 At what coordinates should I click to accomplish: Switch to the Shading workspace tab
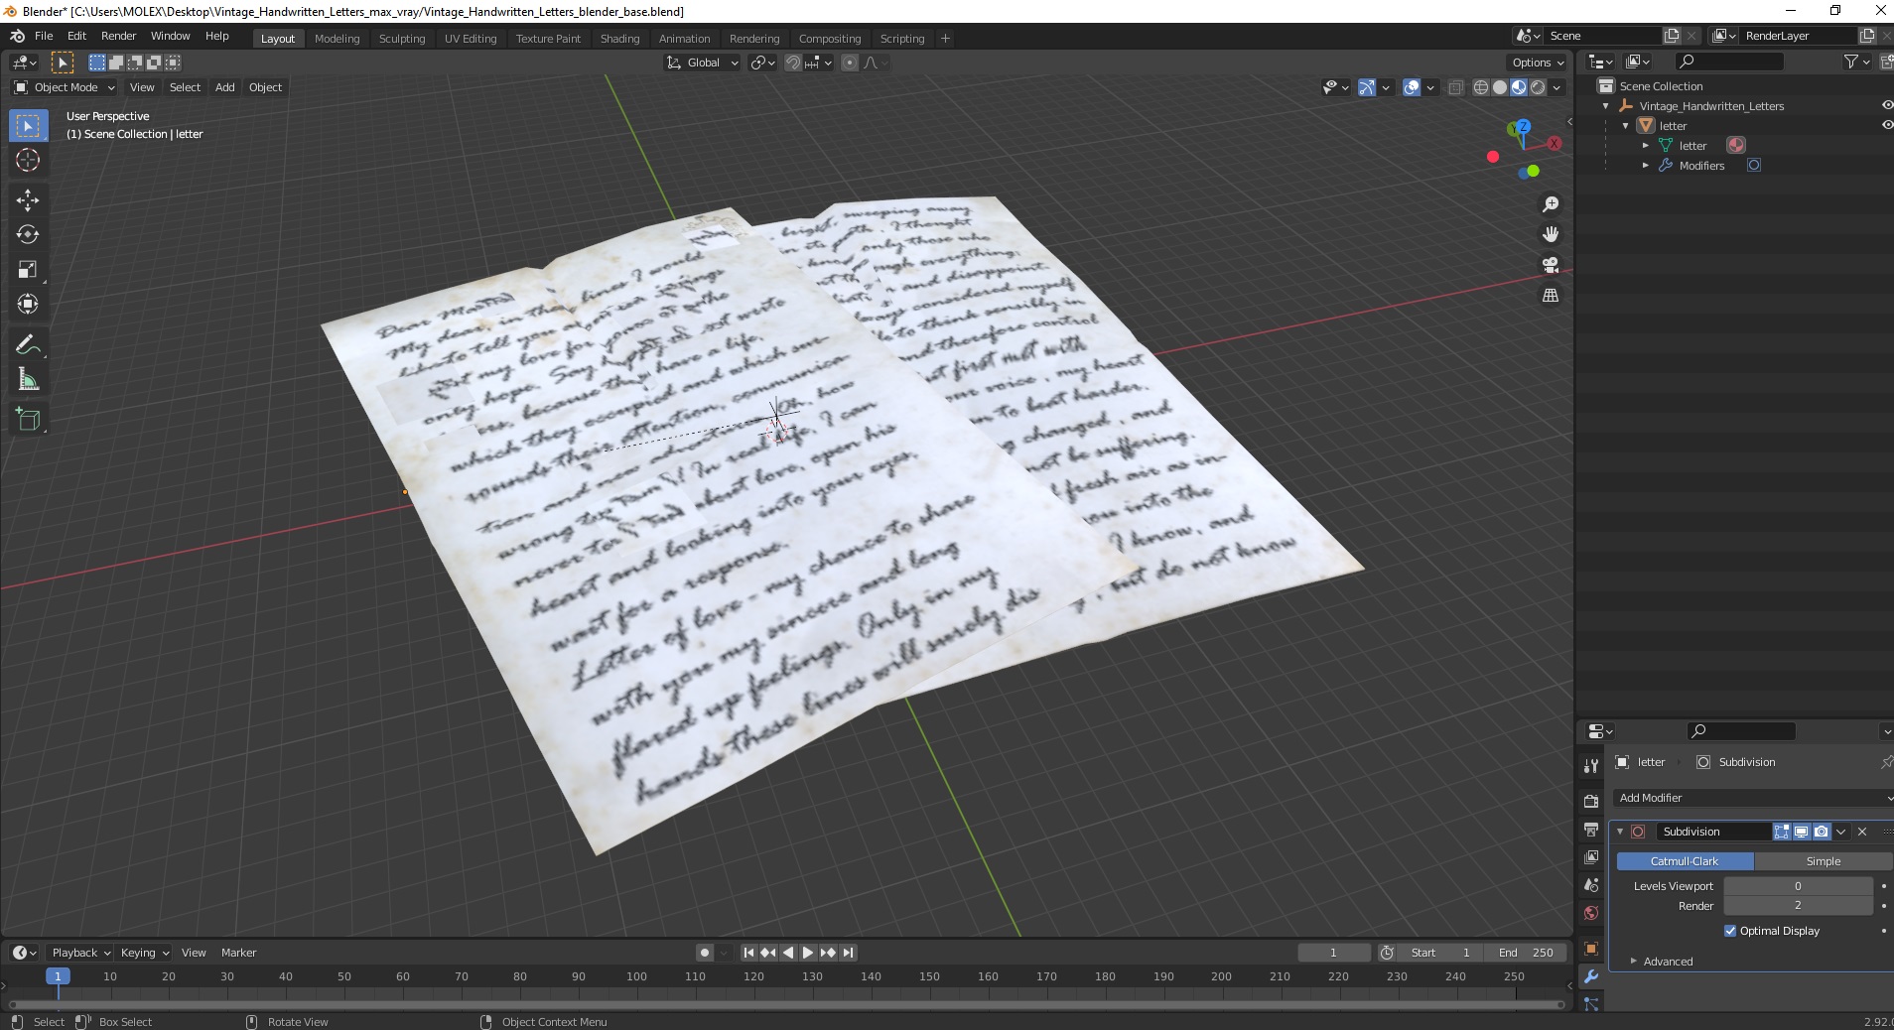pos(619,39)
